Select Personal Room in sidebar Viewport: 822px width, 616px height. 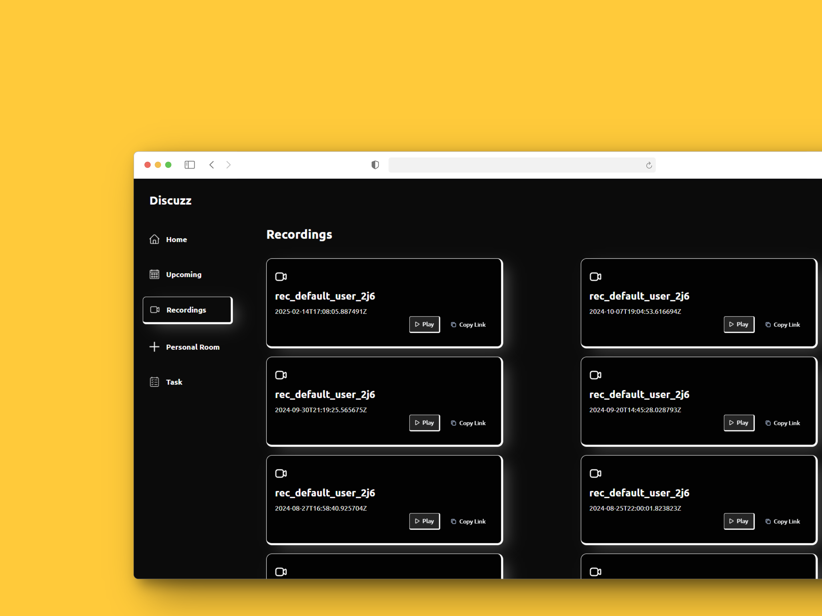coord(192,347)
